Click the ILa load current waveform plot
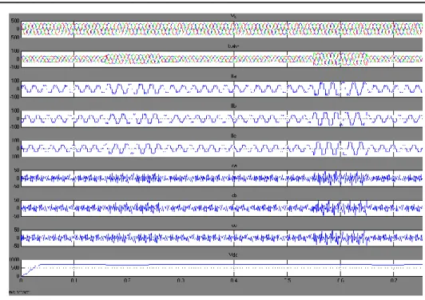 pos(222,89)
